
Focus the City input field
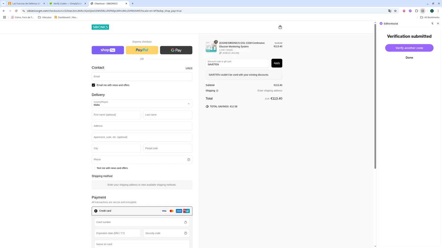point(116,148)
